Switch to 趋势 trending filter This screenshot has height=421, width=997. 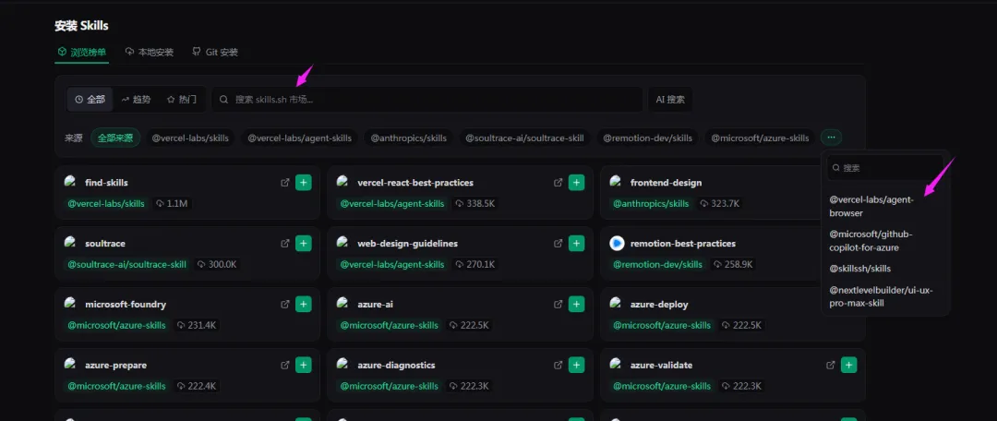coord(136,99)
